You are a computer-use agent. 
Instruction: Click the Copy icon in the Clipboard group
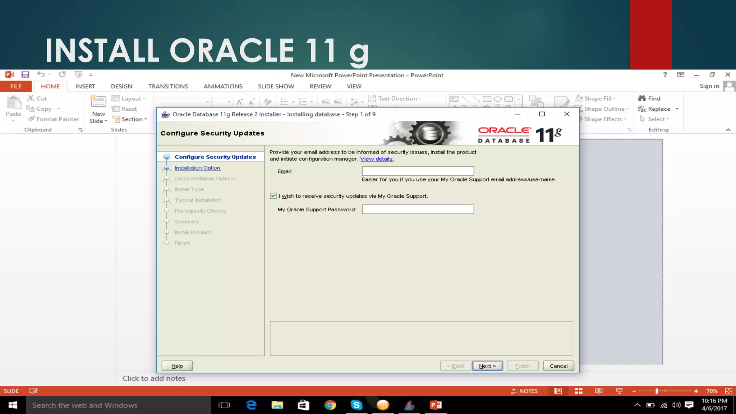pos(31,109)
